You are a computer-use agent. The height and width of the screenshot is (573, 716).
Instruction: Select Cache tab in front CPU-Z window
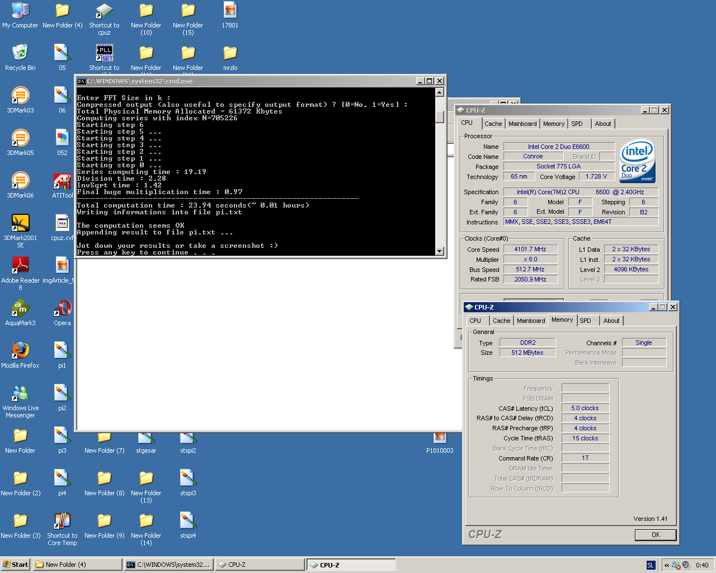point(501,321)
